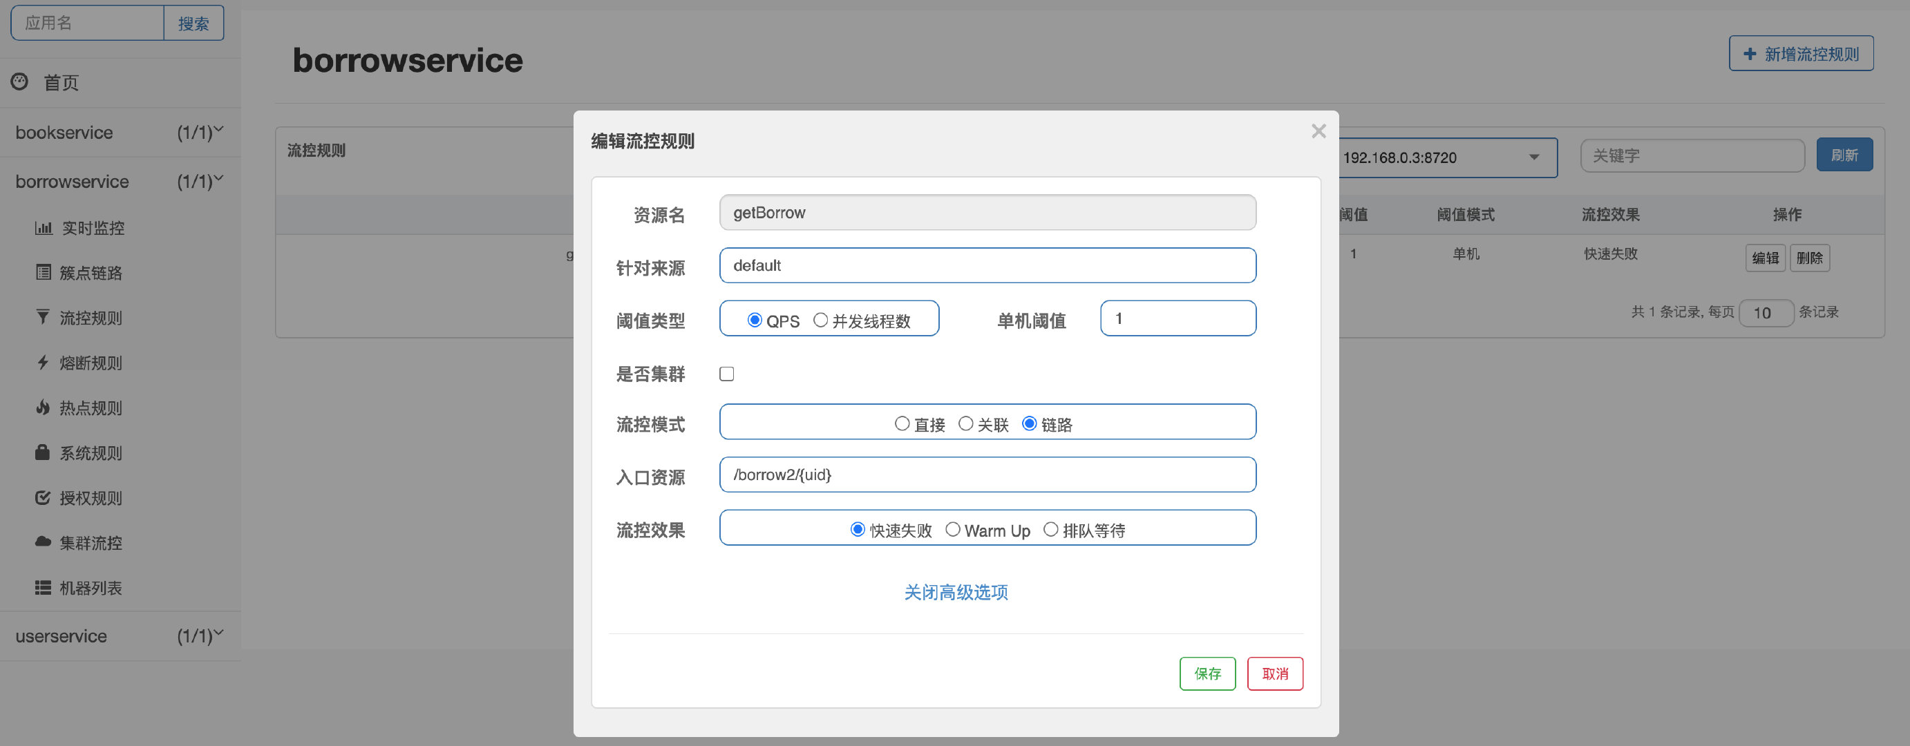
Task: Click the lock icon for 系统规则
Action: point(42,452)
